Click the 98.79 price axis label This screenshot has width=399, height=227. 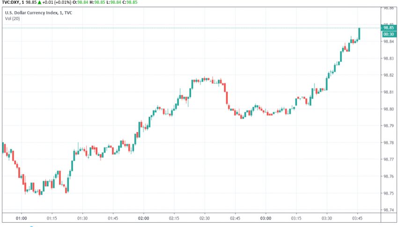point(389,126)
